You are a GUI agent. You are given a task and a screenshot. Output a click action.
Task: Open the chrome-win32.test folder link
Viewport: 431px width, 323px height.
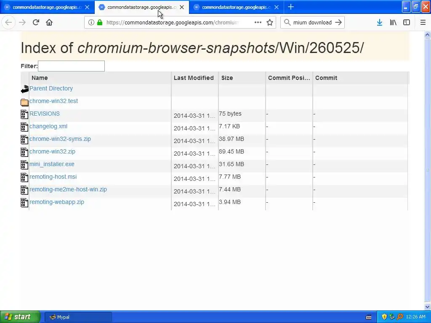(53, 101)
